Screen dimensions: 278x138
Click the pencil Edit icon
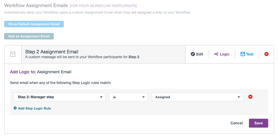(x=193, y=54)
